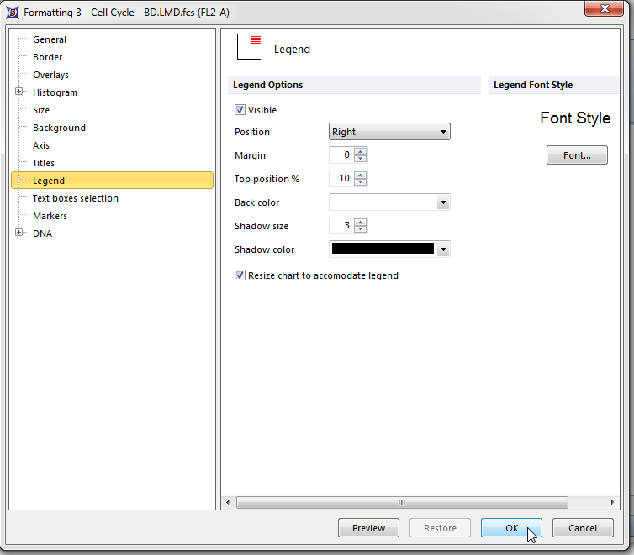Click the legend icon in the header
The height and width of the screenshot is (555, 634).
pos(250,47)
